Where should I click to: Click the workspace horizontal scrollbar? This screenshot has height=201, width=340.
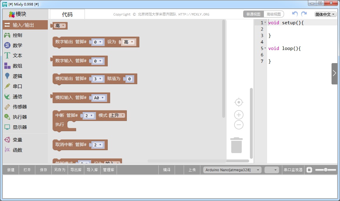198,161
